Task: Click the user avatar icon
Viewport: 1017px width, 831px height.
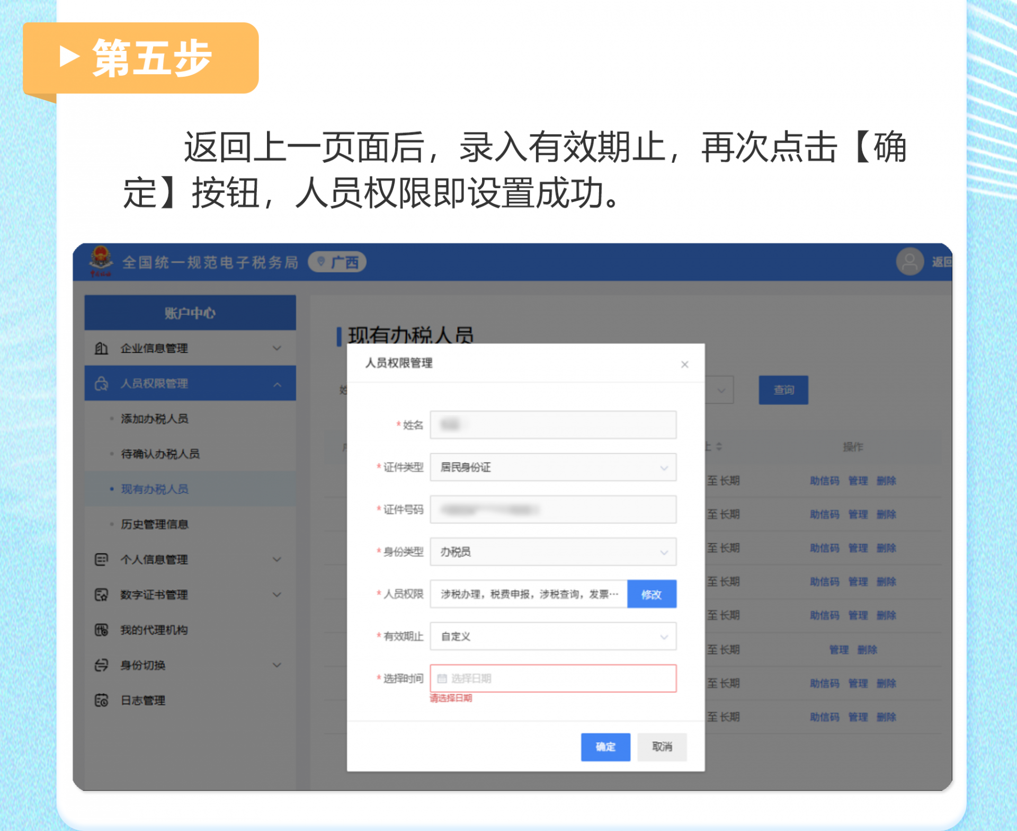Action: [909, 262]
